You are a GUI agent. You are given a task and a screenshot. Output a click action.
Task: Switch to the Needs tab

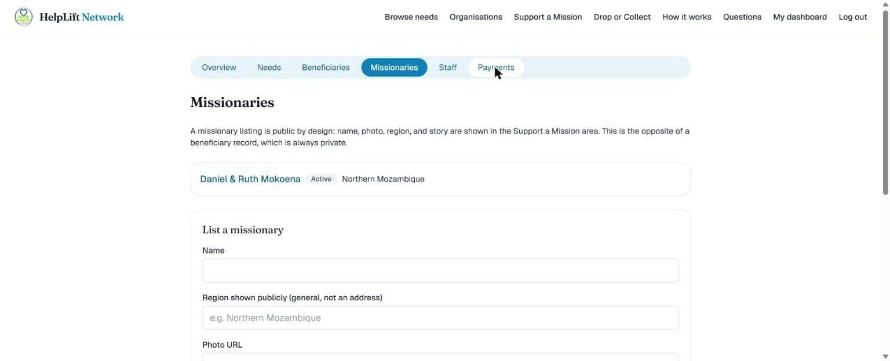click(269, 68)
